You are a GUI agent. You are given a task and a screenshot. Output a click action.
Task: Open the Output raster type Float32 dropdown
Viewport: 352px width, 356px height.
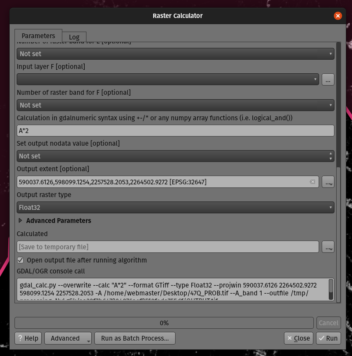[x=175, y=208]
